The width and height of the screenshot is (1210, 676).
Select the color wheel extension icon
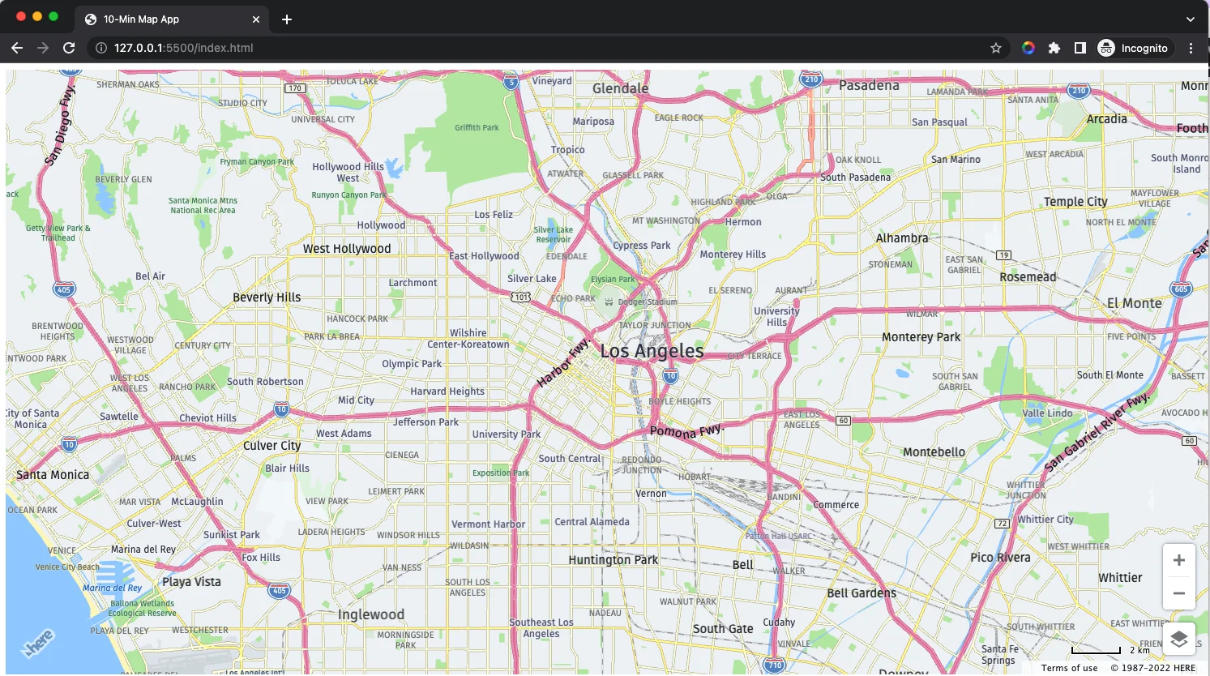[x=1028, y=48]
